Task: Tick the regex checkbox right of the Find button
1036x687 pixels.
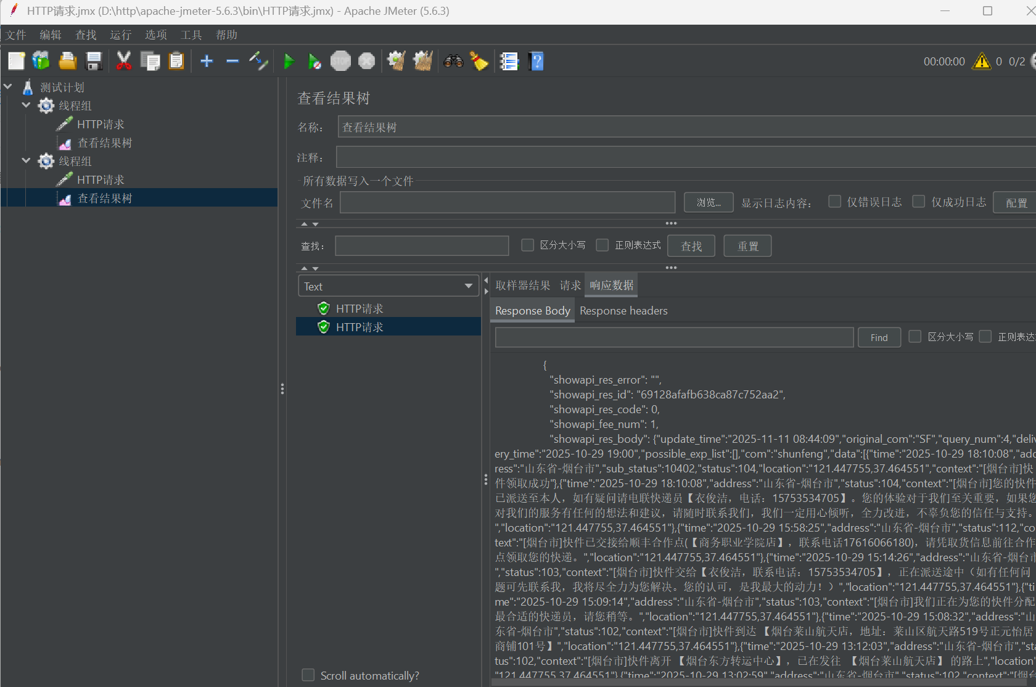Action: [x=985, y=337]
